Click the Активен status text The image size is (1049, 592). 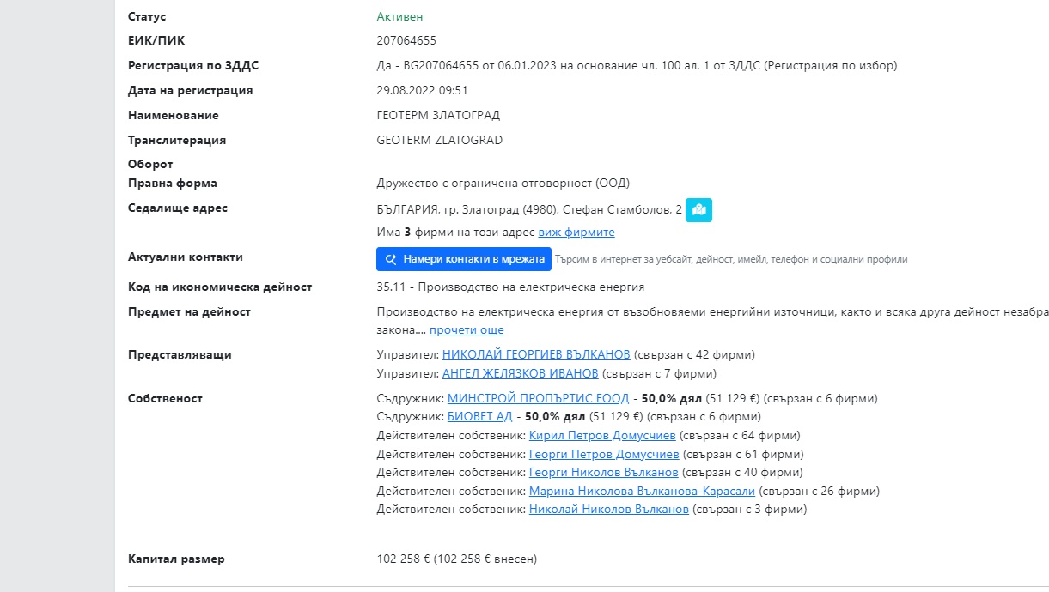click(x=399, y=16)
